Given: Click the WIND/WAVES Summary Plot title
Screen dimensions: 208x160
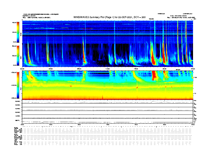Looking at the screenshot, I should click(110, 17).
